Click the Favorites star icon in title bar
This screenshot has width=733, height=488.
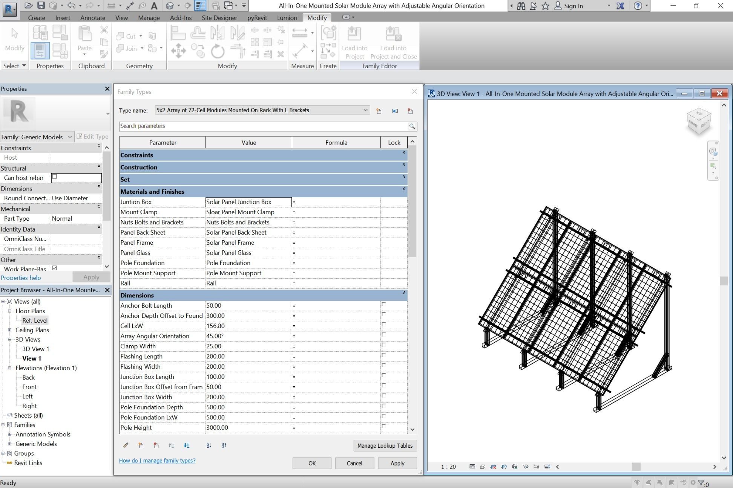(x=545, y=6)
